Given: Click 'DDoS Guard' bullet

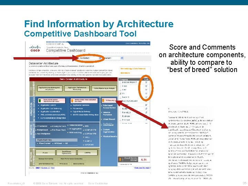Looking at the screenshot, I should click(108, 125).
